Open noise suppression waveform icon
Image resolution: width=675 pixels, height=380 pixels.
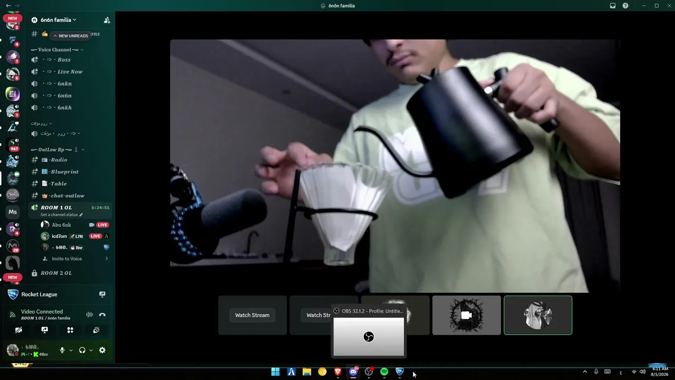click(90, 315)
